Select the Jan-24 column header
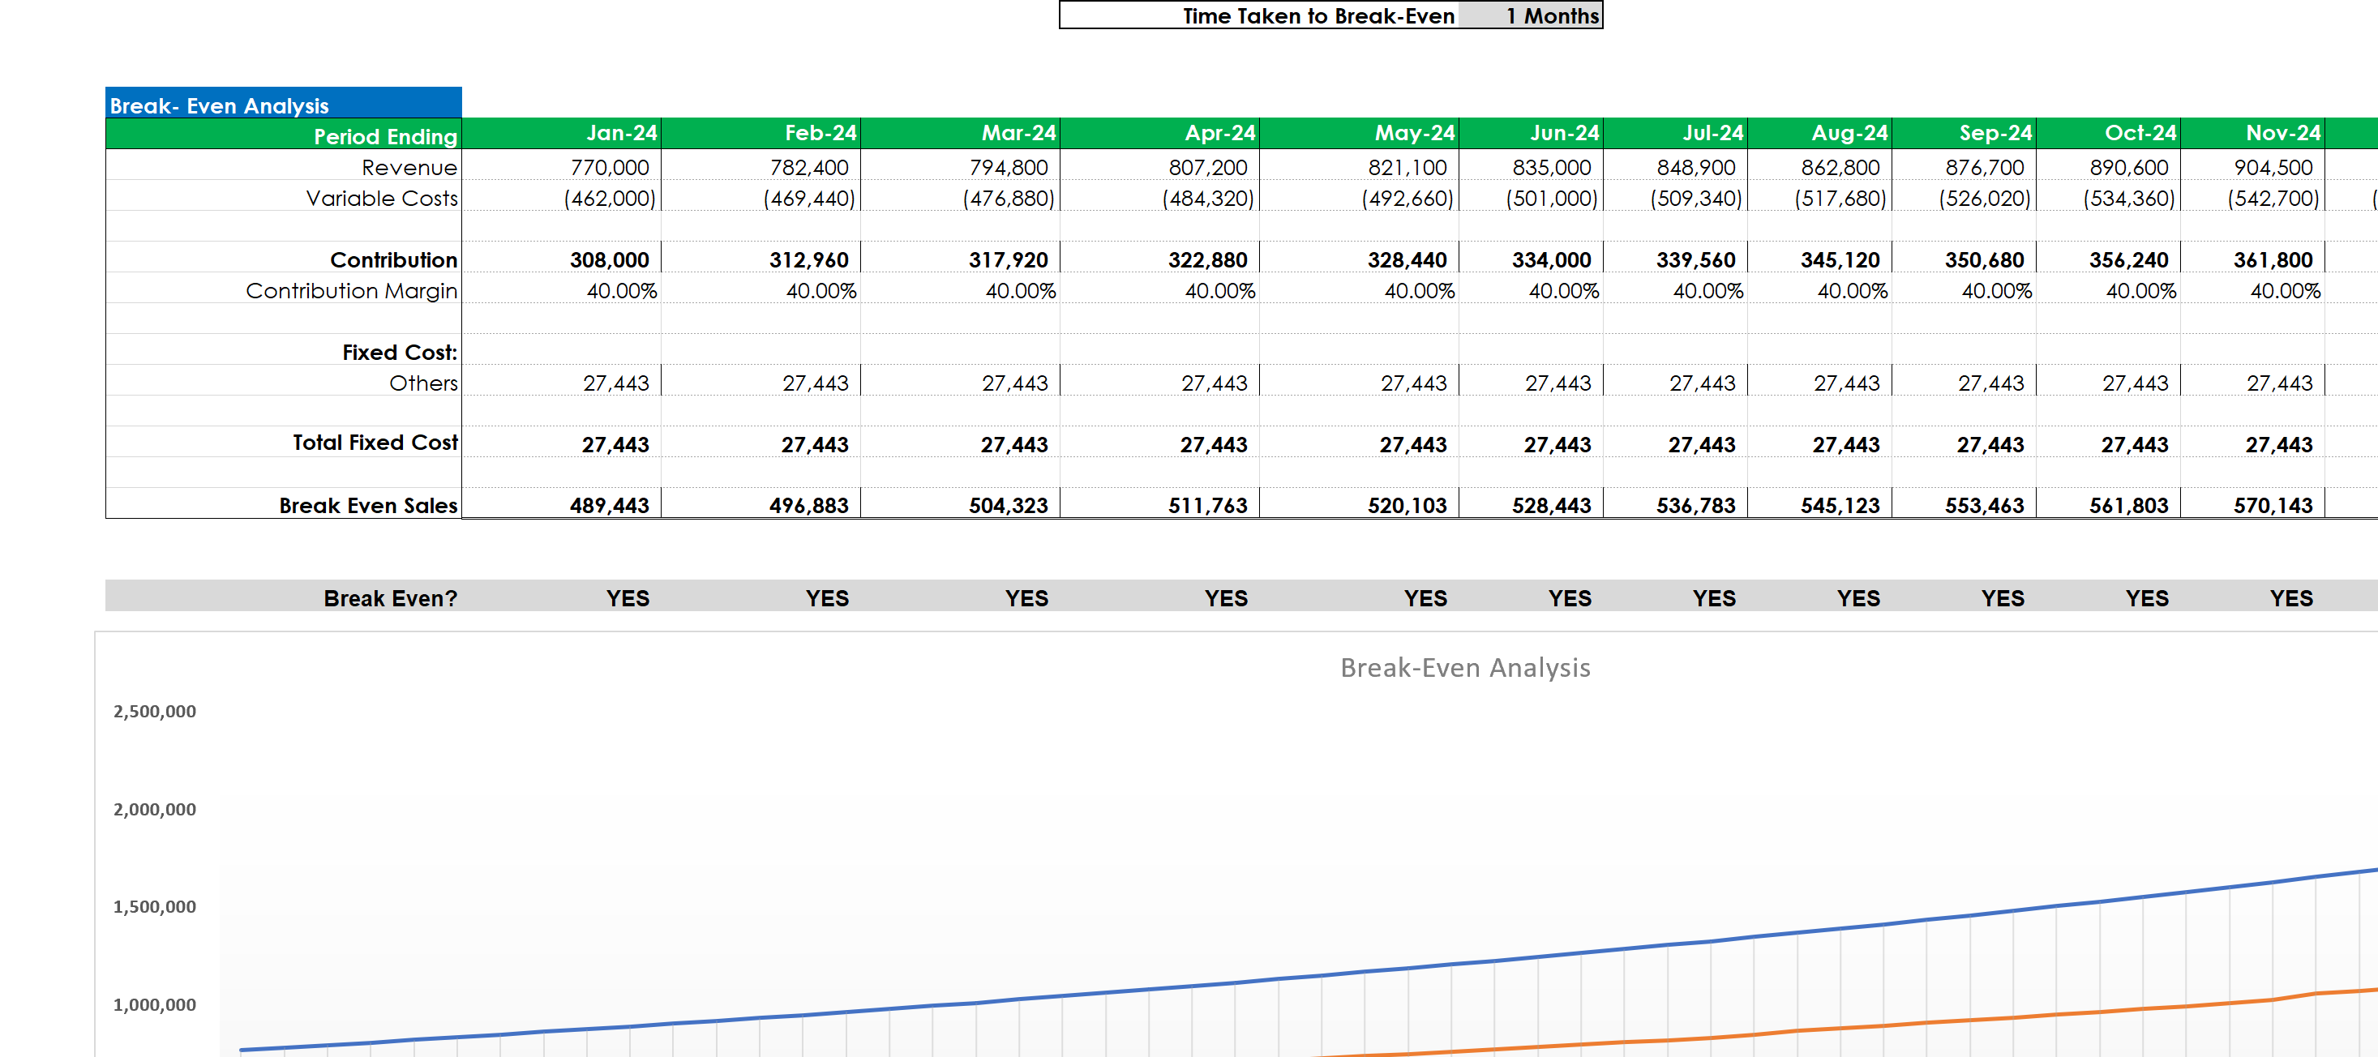The height and width of the screenshot is (1057, 2378). tap(561, 133)
